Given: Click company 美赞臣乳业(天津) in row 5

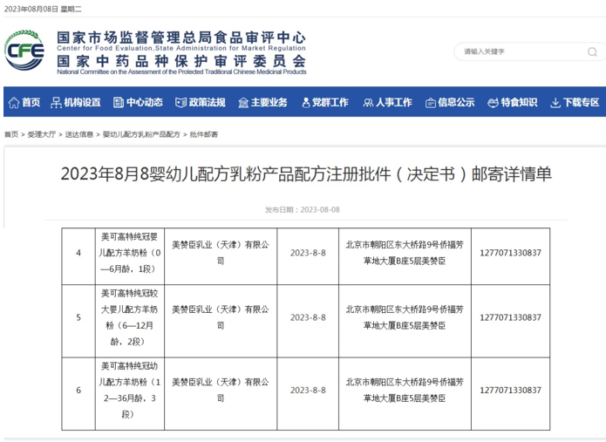Looking at the screenshot, I should point(221,317).
